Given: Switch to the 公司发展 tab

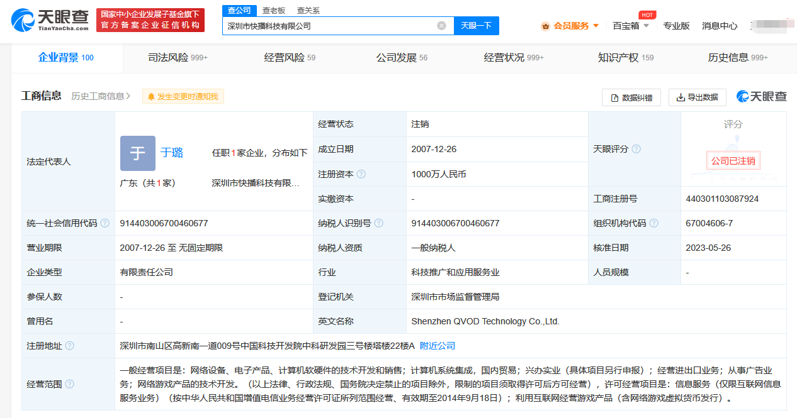Looking at the screenshot, I should 402,58.
